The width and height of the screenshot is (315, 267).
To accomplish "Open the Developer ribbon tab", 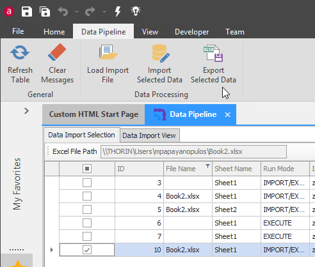I will click(x=191, y=32).
